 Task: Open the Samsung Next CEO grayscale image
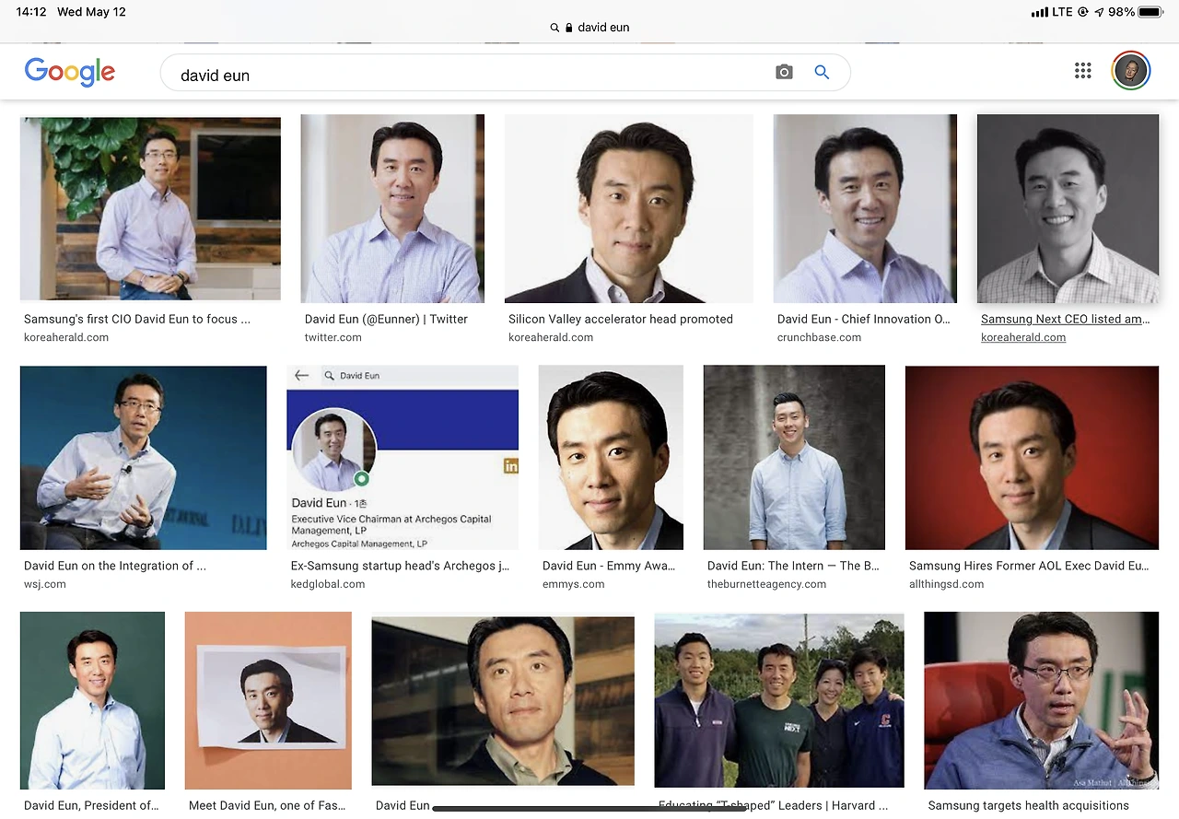pos(1068,208)
